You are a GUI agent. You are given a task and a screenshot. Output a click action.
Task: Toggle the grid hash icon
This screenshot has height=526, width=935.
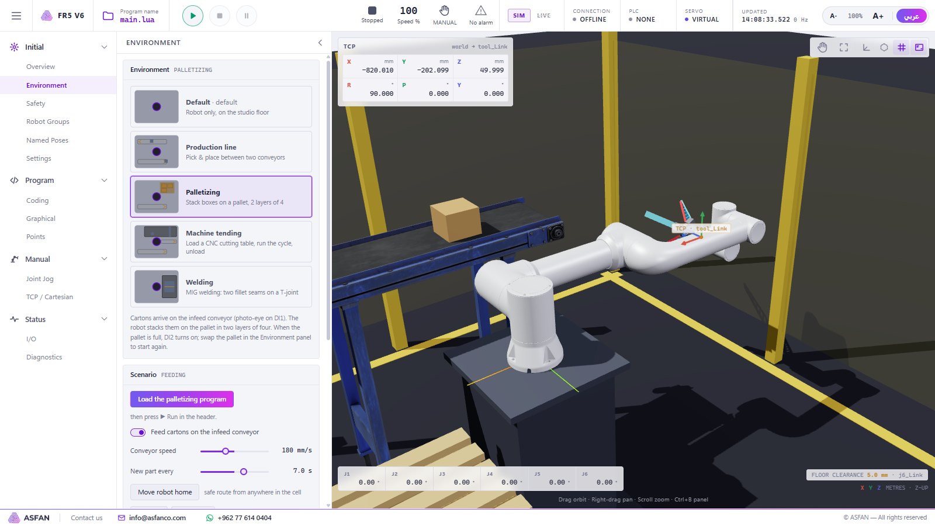[902, 47]
